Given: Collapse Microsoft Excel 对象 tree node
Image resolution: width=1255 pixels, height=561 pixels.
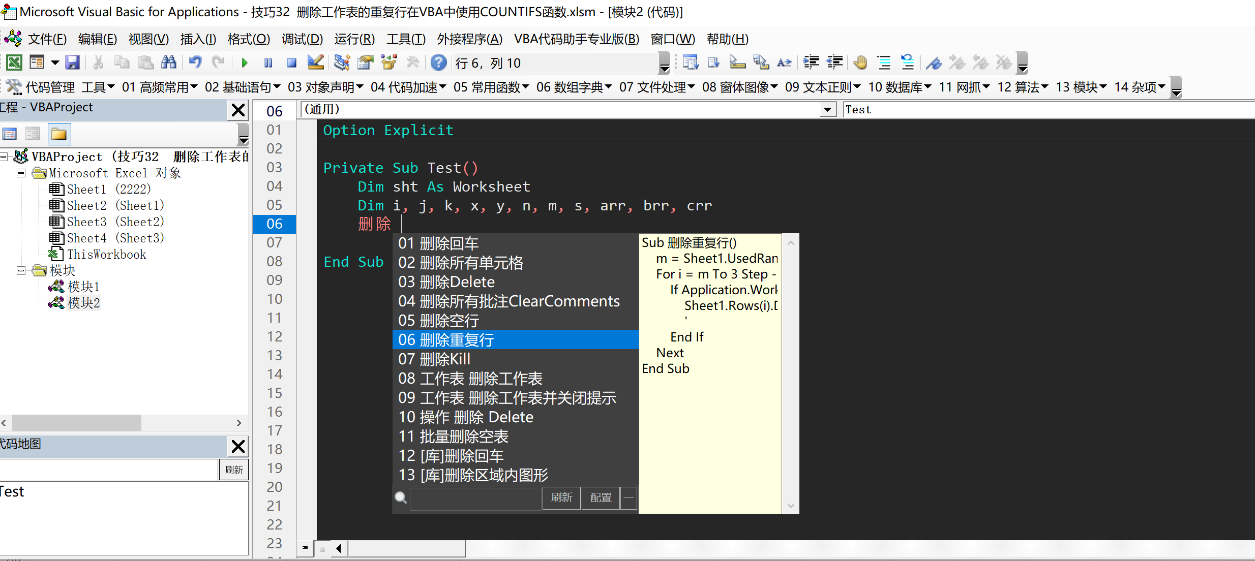Looking at the screenshot, I should tap(21, 173).
